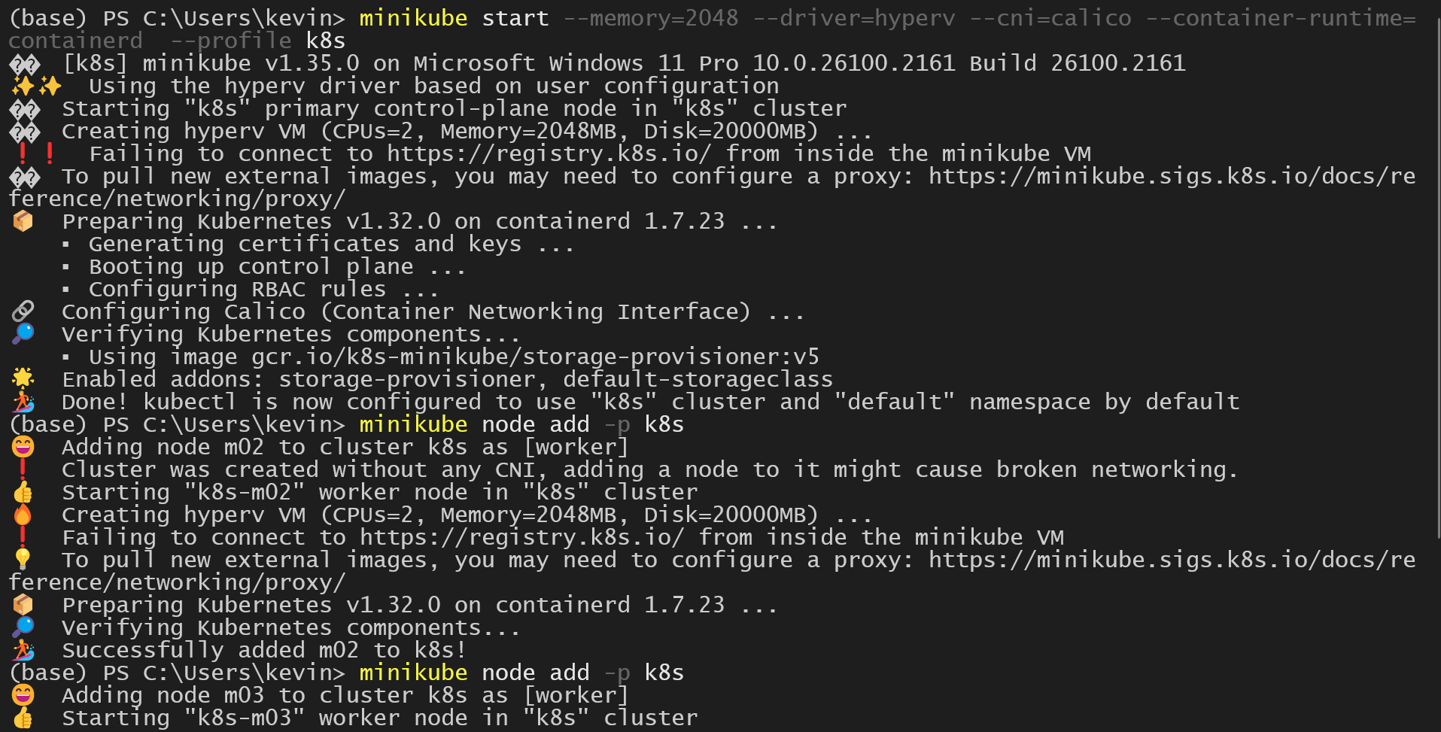The height and width of the screenshot is (732, 1441).
Task: Open the second https://registry.k8s.io/ link
Action: click(x=521, y=537)
